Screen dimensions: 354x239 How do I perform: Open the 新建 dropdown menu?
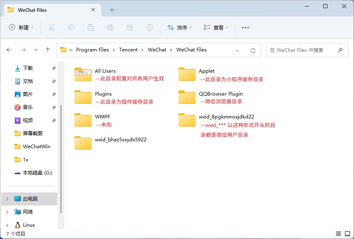[21, 27]
